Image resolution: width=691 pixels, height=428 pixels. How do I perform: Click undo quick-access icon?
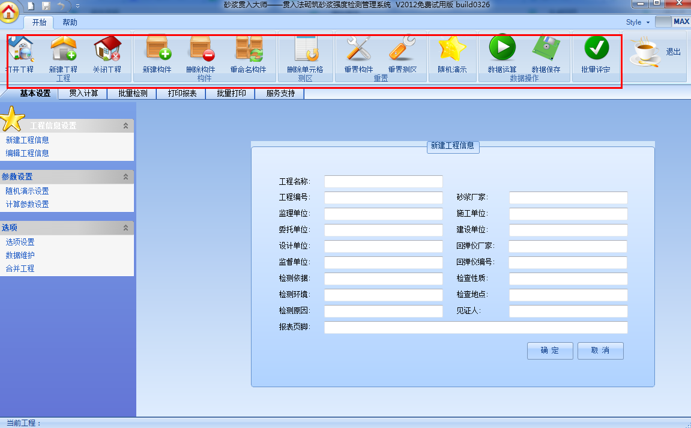(61, 6)
